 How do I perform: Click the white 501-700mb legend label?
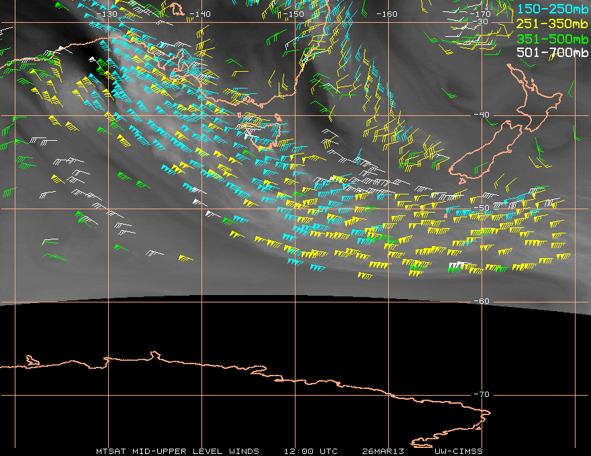552,52
